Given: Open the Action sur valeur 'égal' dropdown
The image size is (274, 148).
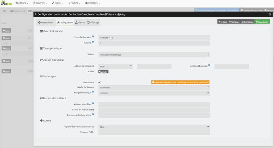Looking at the screenshot, I should 115,66.
